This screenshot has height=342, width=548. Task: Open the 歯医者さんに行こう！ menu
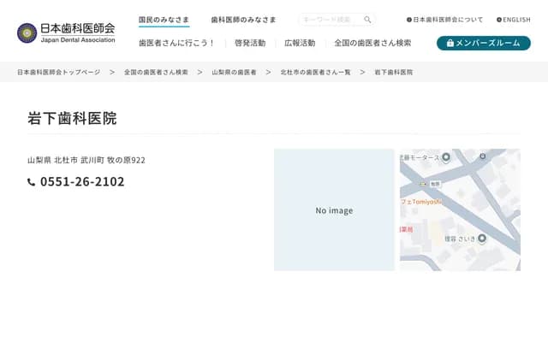point(177,43)
